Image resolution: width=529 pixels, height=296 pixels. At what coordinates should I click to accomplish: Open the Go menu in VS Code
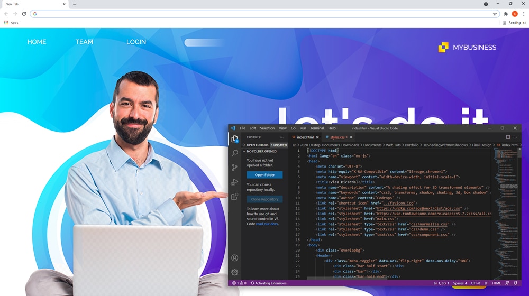pyautogui.click(x=293, y=128)
